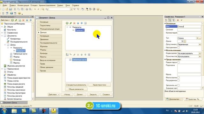The image size is (204, 114).
Task: Toggle the Многострочный режим checkbox
Action: (x=178, y=77)
